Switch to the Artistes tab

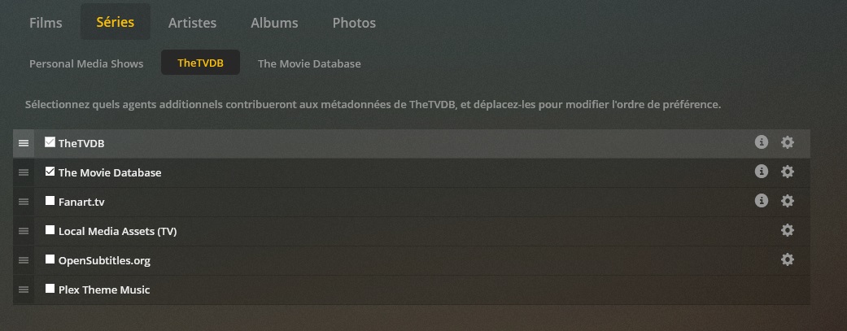192,23
